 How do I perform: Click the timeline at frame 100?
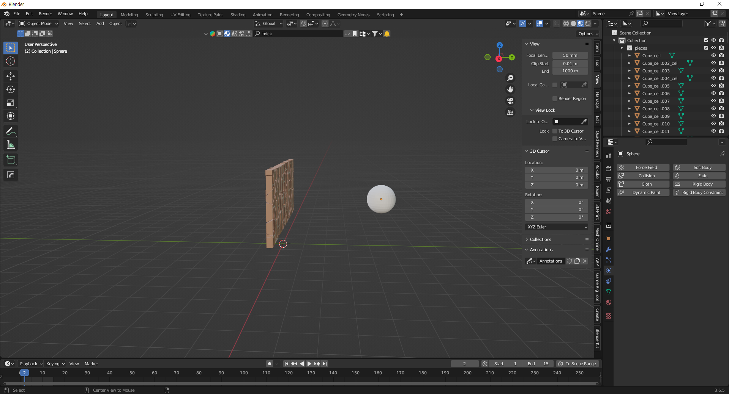click(x=244, y=373)
